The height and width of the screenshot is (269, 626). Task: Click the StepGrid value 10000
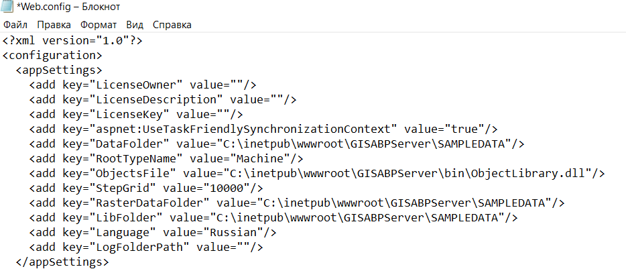tap(227, 189)
